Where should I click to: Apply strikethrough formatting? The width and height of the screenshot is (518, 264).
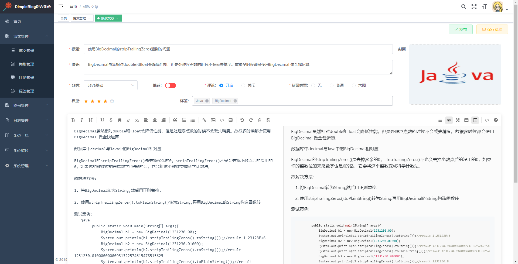click(111, 120)
